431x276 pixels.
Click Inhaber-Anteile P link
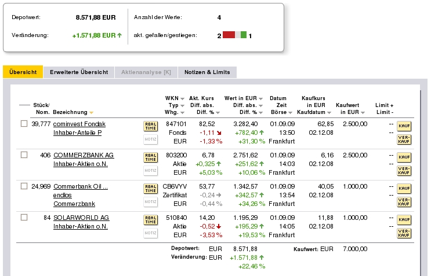[x=77, y=133]
